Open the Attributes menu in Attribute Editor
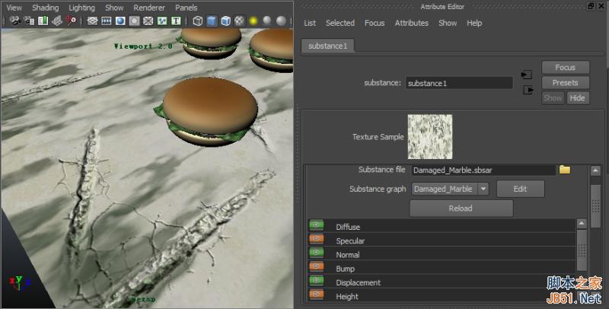This screenshot has height=309, width=609. 411,23
